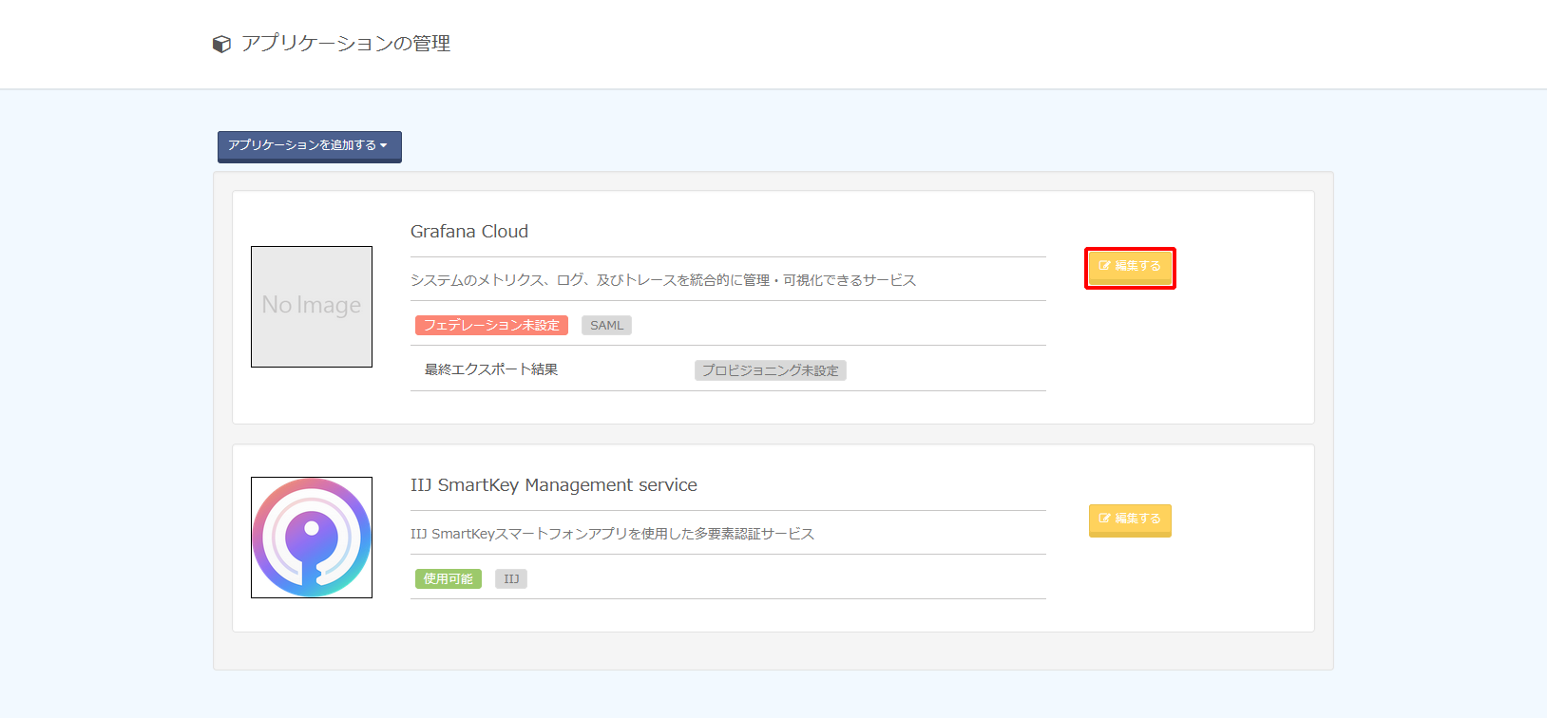Click the プロビジョニング未設定 badge
1547x718 pixels.
click(x=770, y=370)
